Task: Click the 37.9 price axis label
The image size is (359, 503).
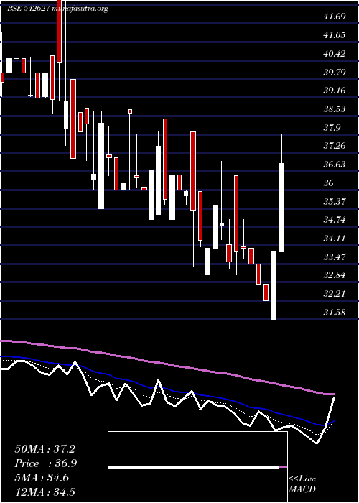Action: (332, 128)
